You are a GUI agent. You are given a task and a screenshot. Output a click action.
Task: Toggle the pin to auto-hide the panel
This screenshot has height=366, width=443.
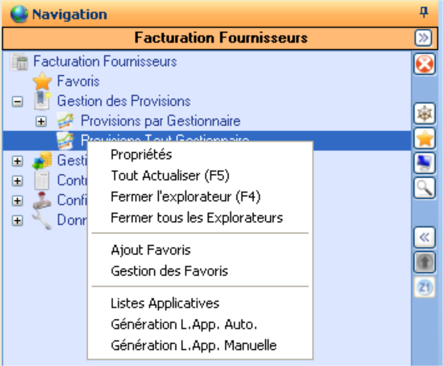[x=425, y=12]
